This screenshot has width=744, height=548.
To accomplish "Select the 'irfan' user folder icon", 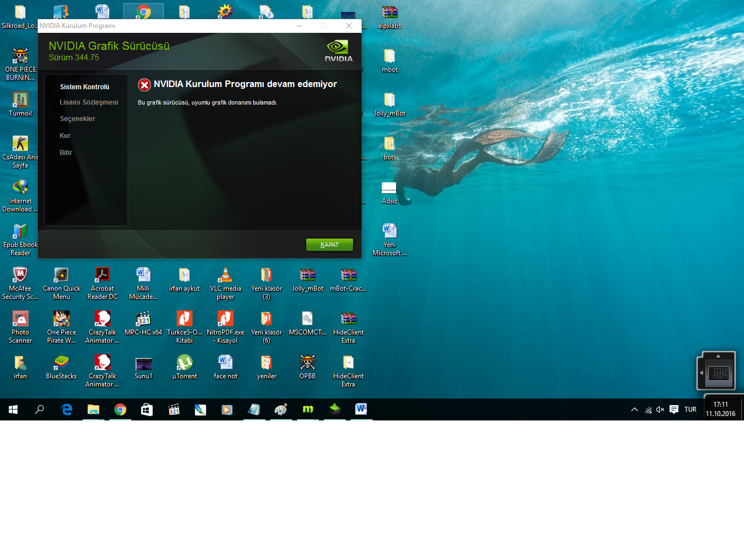I will (x=20, y=367).
